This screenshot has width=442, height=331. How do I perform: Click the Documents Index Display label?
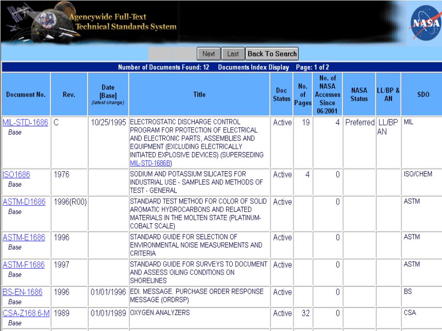(253, 67)
